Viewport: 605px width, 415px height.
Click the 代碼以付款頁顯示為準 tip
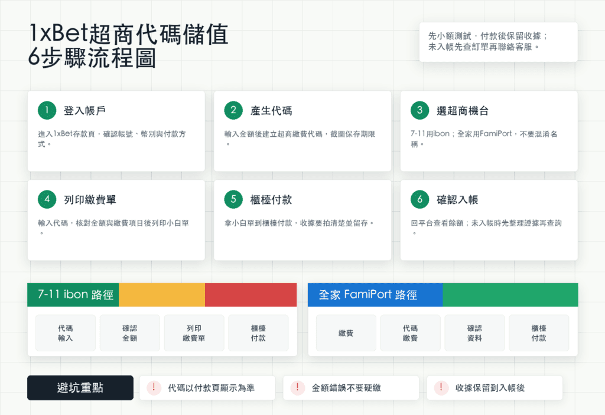pyautogui.click(x=207, y=388)
